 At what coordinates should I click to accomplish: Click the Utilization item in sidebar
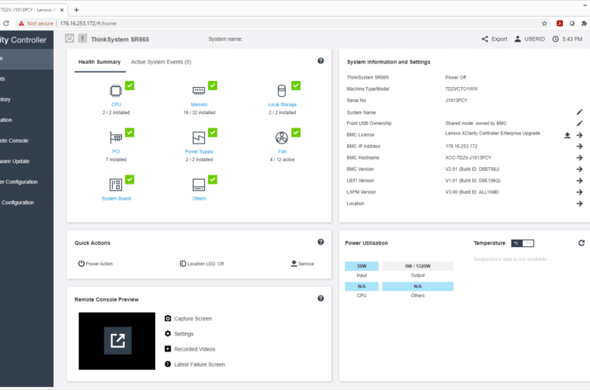point(26,120)
